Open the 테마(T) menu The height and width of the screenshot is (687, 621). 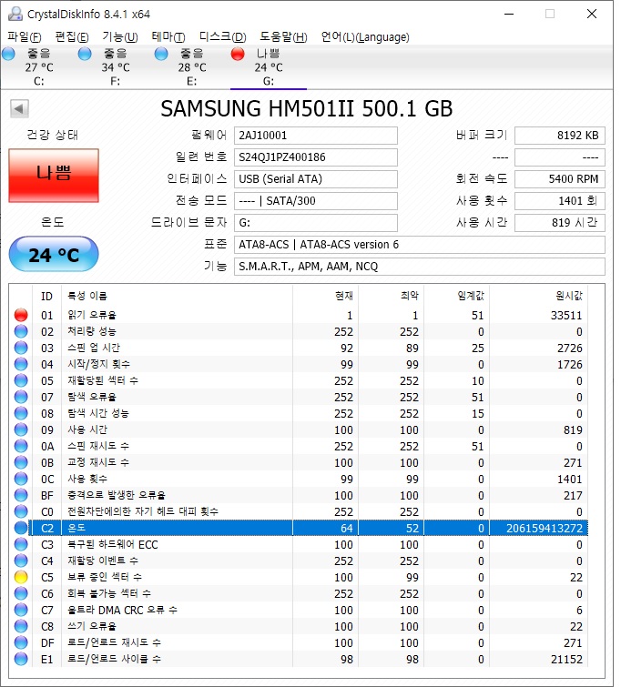[168, 37]
